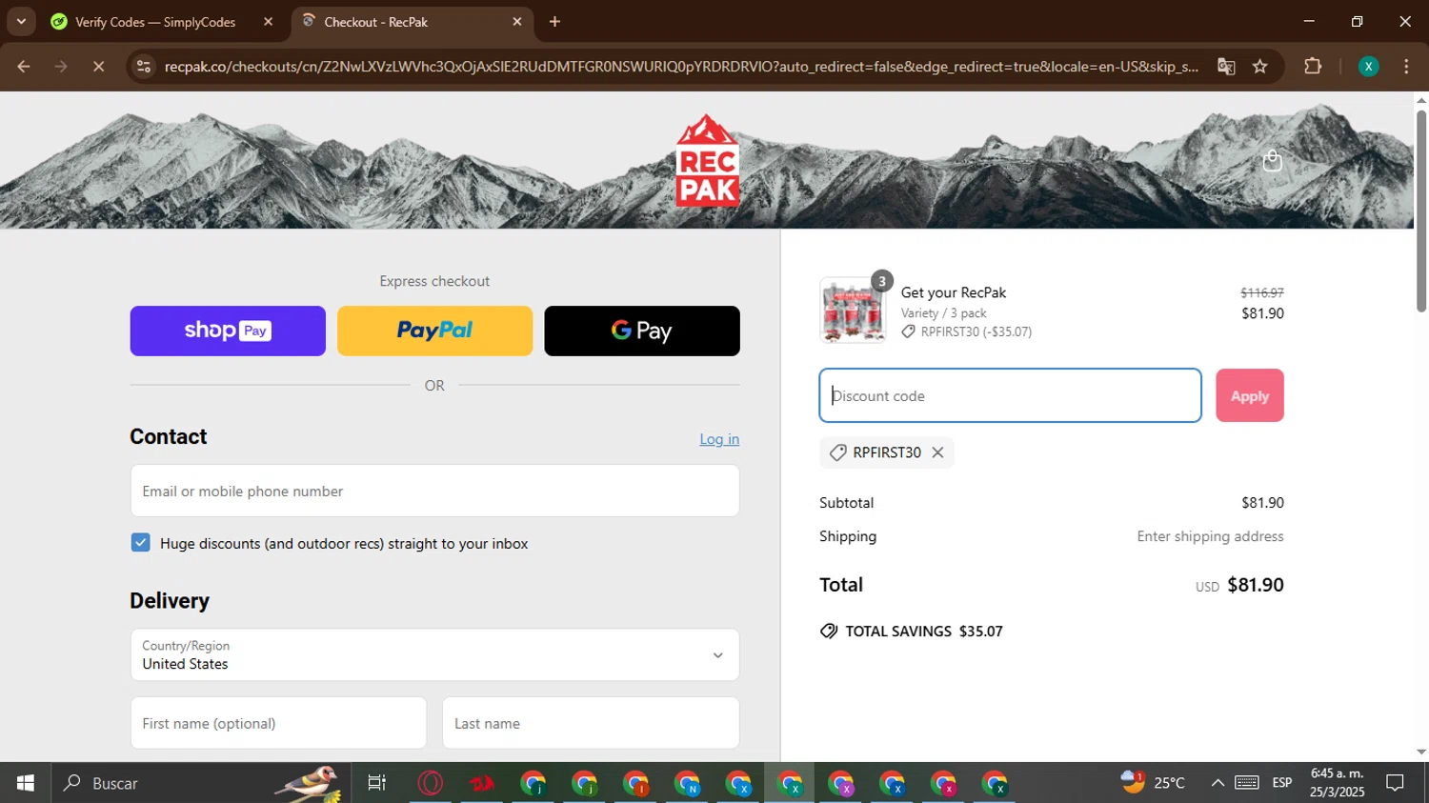Close the Checkout - RecPak tab
Image resolution: width=1429 pixels, height=803 pixels.
coord(517,22)
